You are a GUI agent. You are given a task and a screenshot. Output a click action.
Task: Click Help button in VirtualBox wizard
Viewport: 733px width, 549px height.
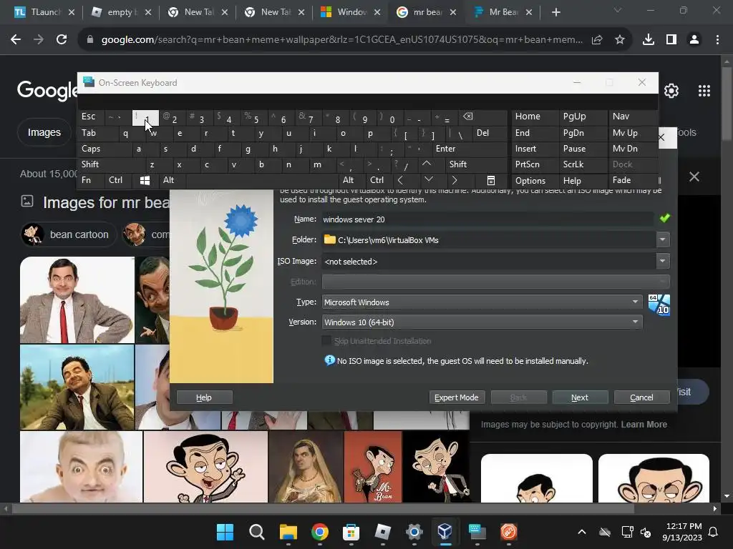pos(204,397)
